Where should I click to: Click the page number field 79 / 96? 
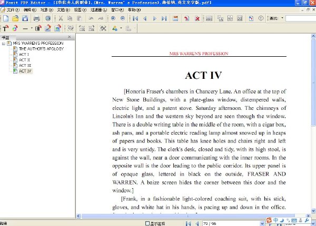tap(231, 223)
